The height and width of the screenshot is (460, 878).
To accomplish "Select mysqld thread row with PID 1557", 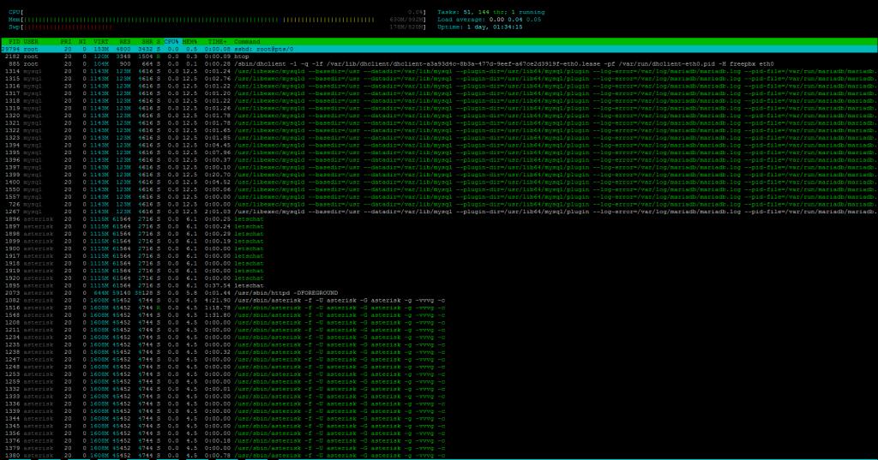I will (439, 197).
